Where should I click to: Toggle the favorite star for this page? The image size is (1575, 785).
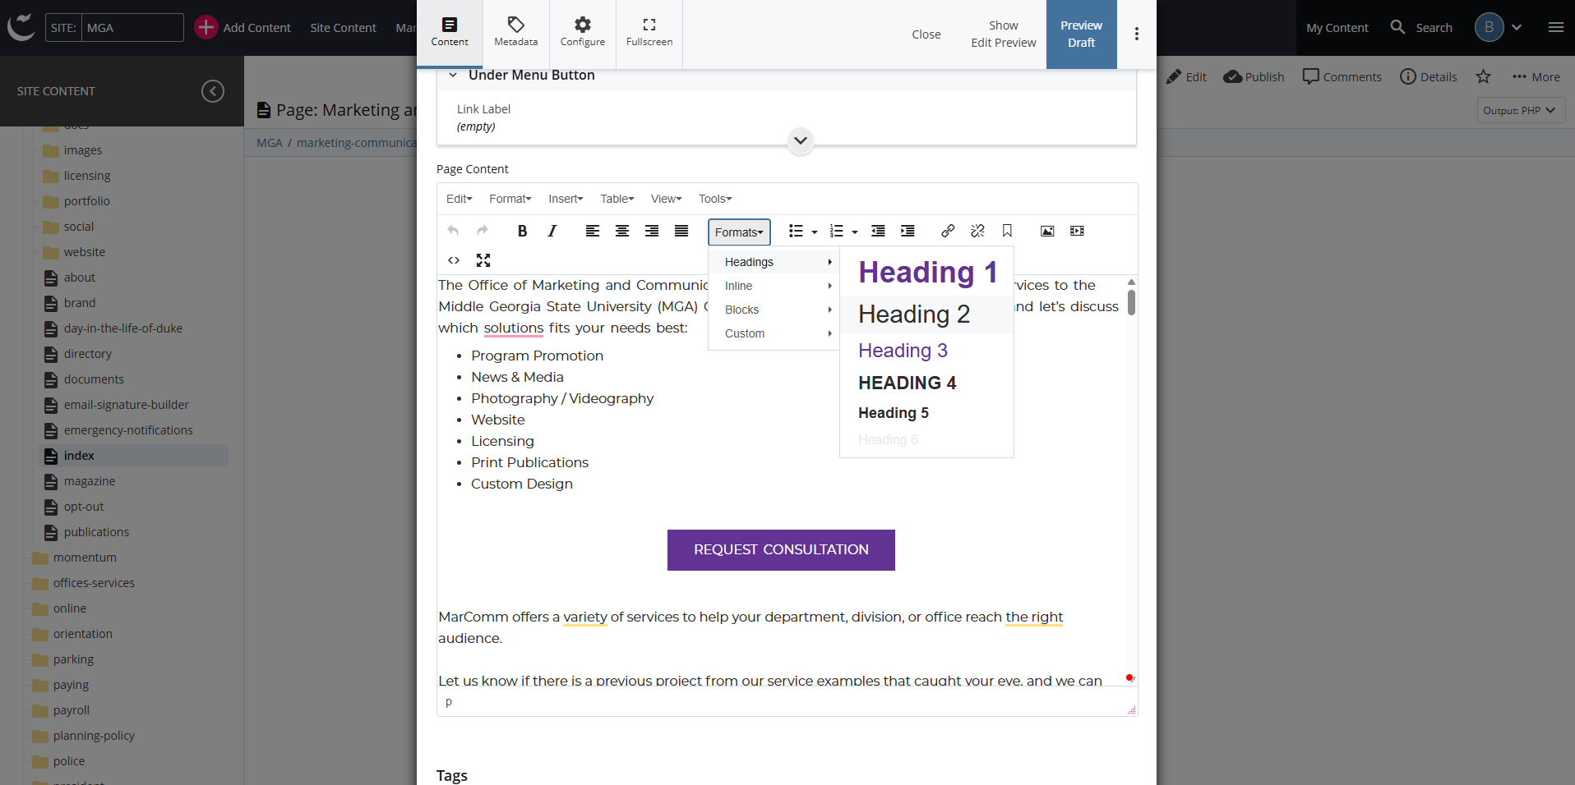(1482, 76)
